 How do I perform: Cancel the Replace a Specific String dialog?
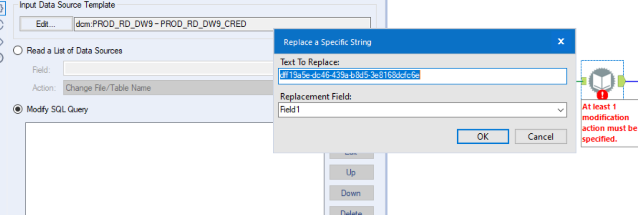coord(540,137)
